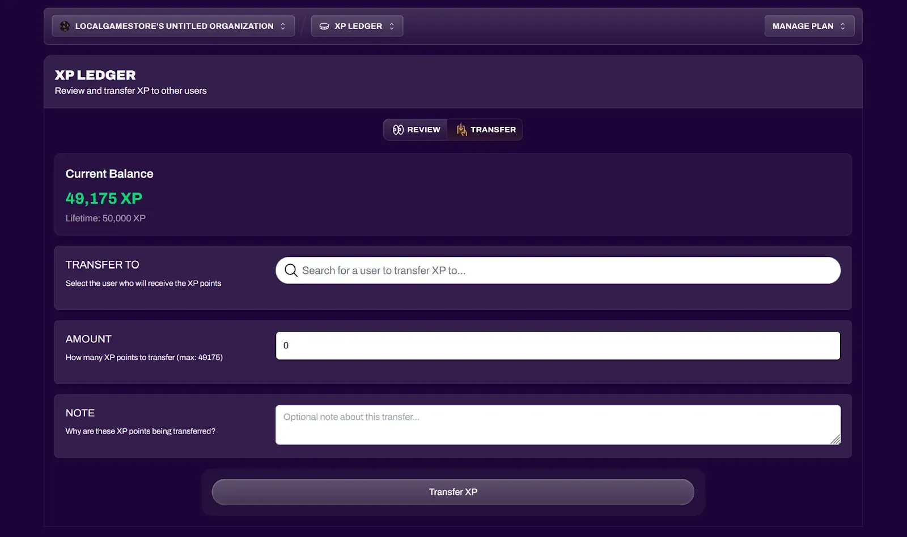Click the magnifying glass in the user search bar
This screenshot has height=537, width=907.
(291, 270)
